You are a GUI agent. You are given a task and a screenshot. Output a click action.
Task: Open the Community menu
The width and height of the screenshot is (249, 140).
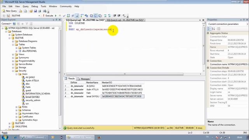[x=66, y=6]
